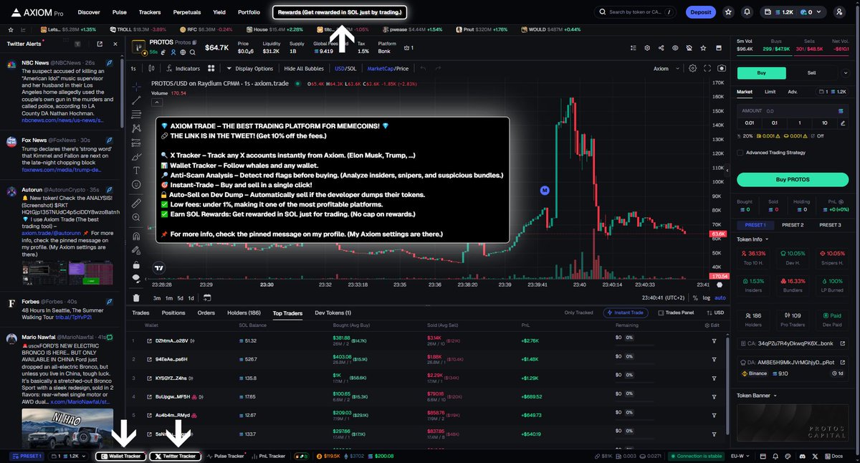
Task: Enter fullscreen chart mode
Action: pos(708,69)
